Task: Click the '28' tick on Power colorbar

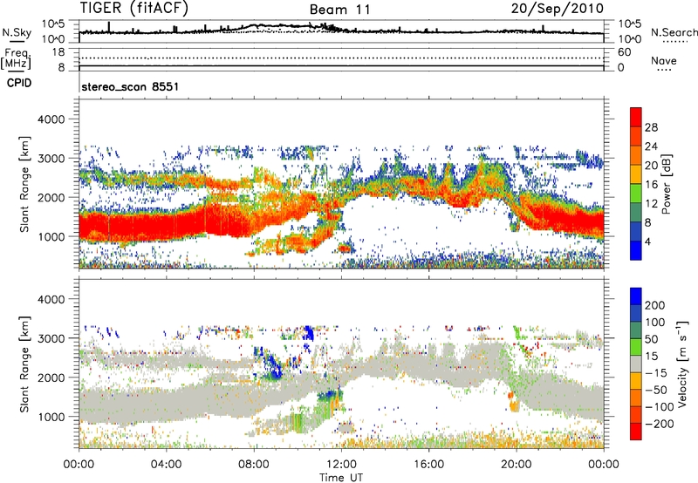Action: [651, 127]
